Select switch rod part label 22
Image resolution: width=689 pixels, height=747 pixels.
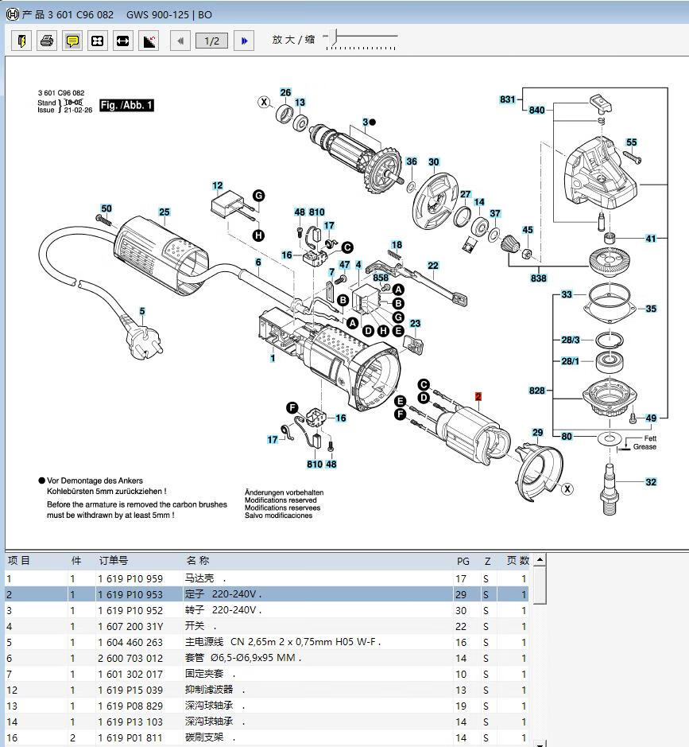(433, 266)
